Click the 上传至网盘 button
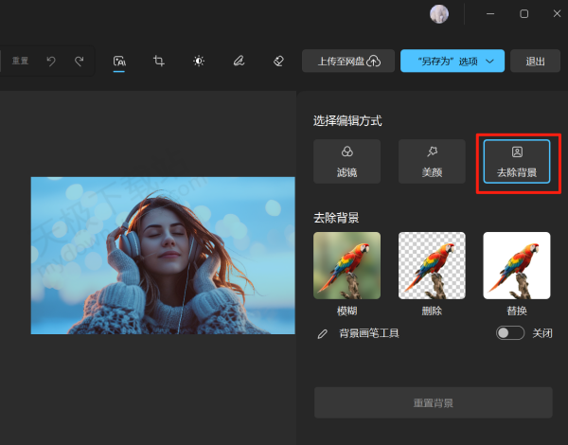The image size is (568, 445). (347, 61)
